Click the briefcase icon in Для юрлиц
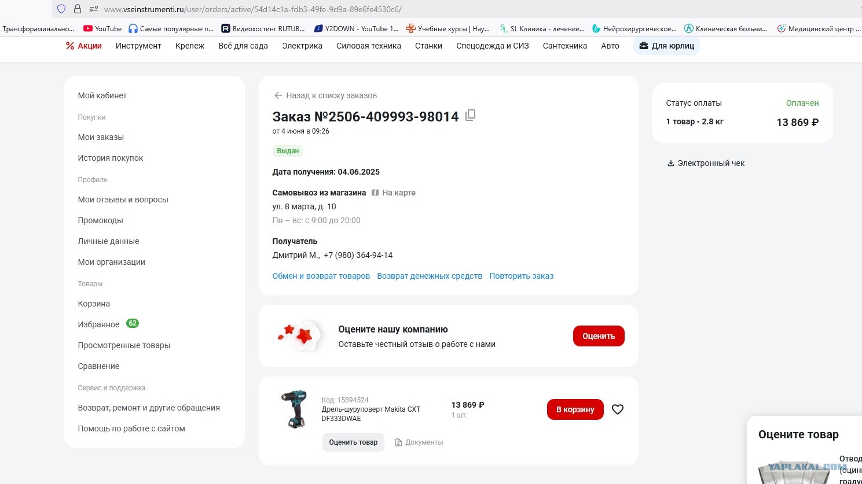The height and width of the screenshot is (484, 862). [643, 46]
